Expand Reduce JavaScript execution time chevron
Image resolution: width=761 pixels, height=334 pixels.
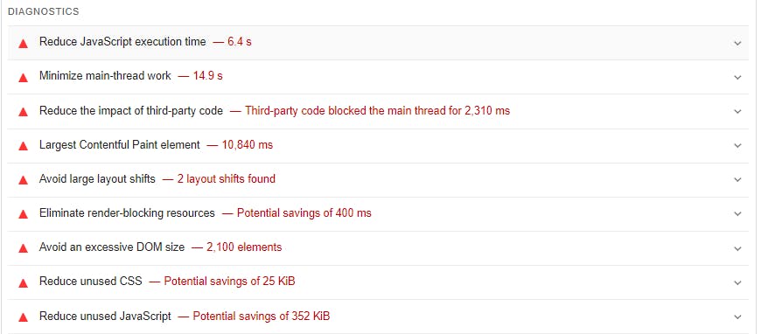[737, 43]
